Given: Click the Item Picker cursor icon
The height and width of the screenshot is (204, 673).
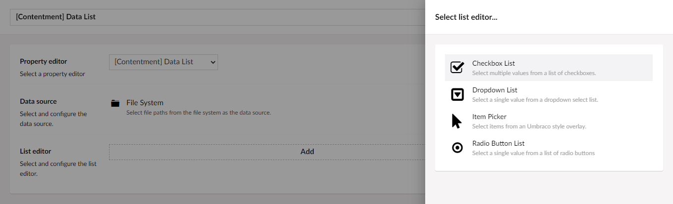Looking at the screenshot, I should [x=456, y=121].
